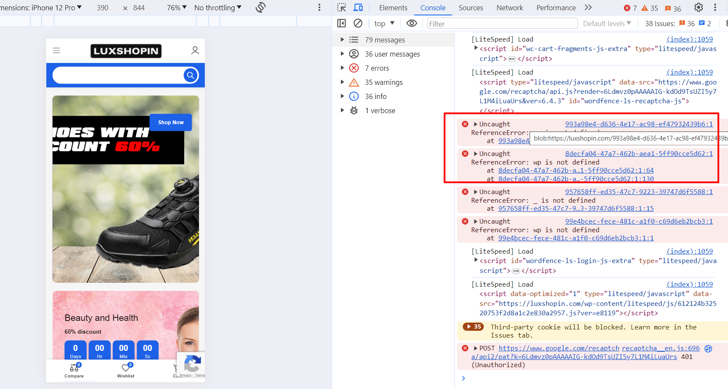Image resolution: width=728 pixels, height=389 pixels.
Task: Toggle the console sidebar panel icon
Action: pos(342,23)
